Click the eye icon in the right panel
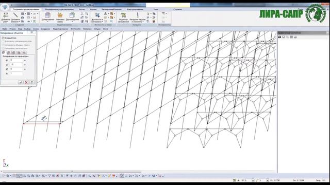Image resolution: width=330 pixels, height=185 pixels. (279, 37)
